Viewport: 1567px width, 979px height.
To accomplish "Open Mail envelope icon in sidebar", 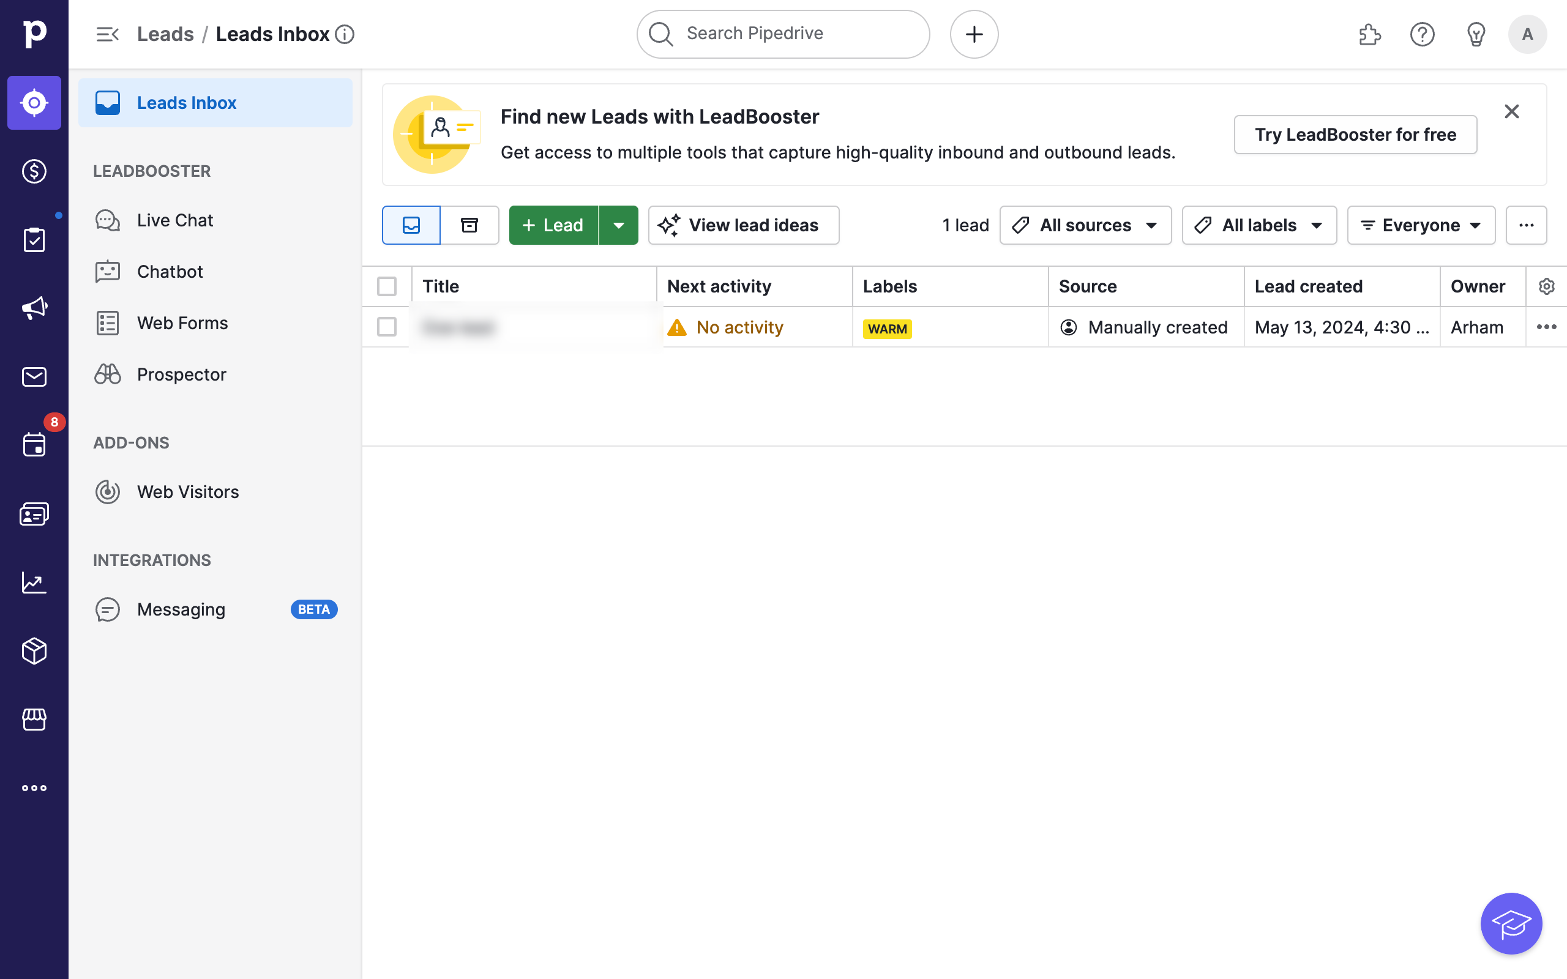I will point(34,377).
